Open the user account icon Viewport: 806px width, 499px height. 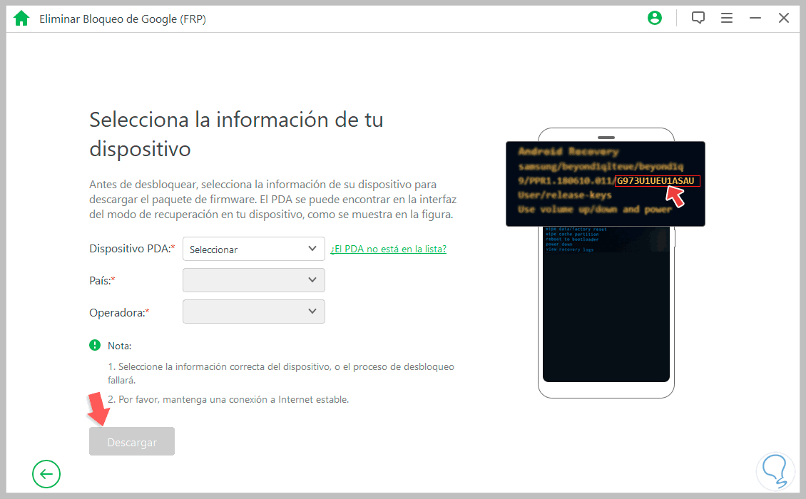pyautogui.click(x=655, y=17)
